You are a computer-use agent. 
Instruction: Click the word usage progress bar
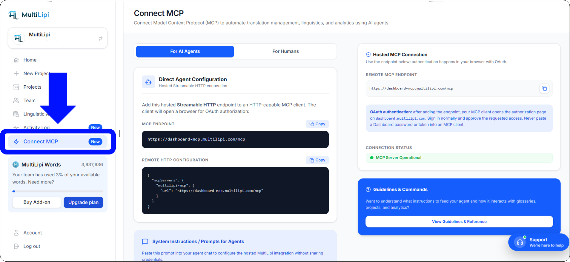click(x=58, y=191)
